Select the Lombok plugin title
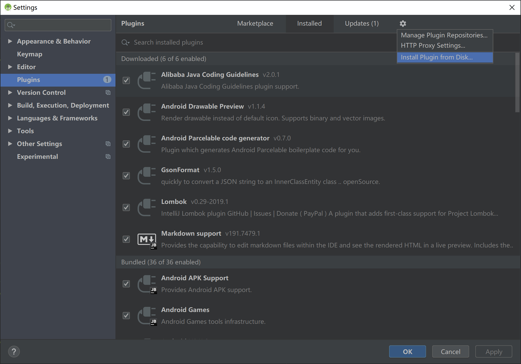This screenshot has width=521, height=364. (174, 202)
